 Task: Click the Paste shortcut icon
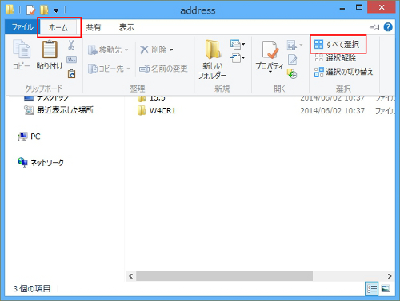pyautogui.click(x=71, y=73)
